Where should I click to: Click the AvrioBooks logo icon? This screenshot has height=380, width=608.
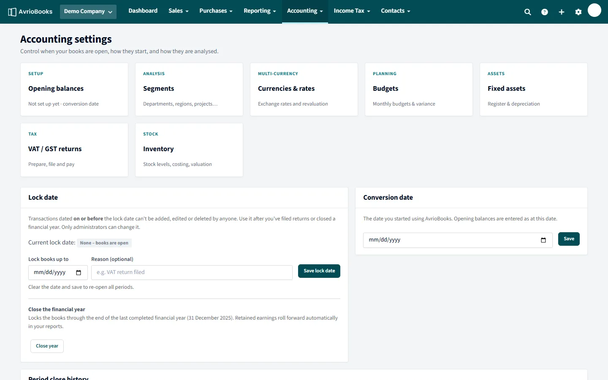(x=12, y=12)
